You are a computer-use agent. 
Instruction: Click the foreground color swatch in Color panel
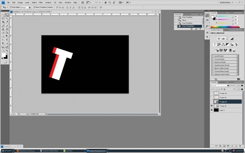212,17
